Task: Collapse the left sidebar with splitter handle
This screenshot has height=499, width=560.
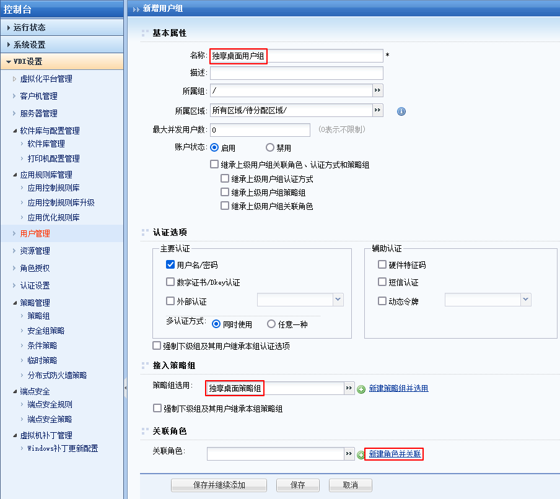Action: tap(125, 388)
